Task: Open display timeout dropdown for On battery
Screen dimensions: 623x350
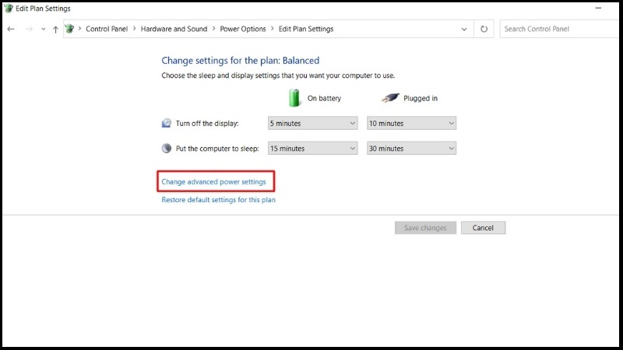Action: point(313,123)
